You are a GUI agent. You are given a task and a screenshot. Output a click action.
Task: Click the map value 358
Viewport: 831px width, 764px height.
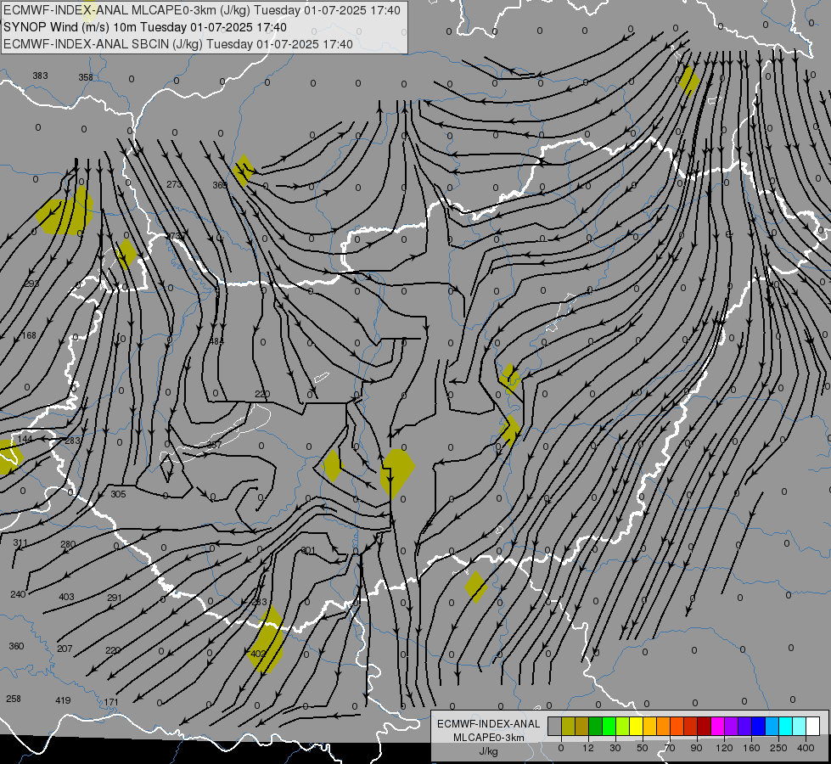[86, 77]
